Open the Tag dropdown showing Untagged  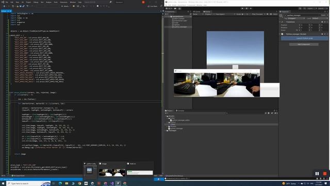[296, 19]
